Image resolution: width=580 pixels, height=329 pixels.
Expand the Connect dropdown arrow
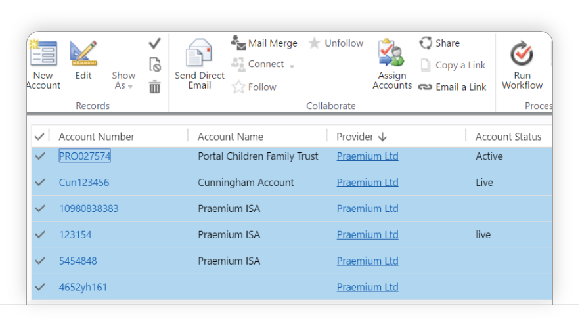pyautogui.click(x=292, y=66)
